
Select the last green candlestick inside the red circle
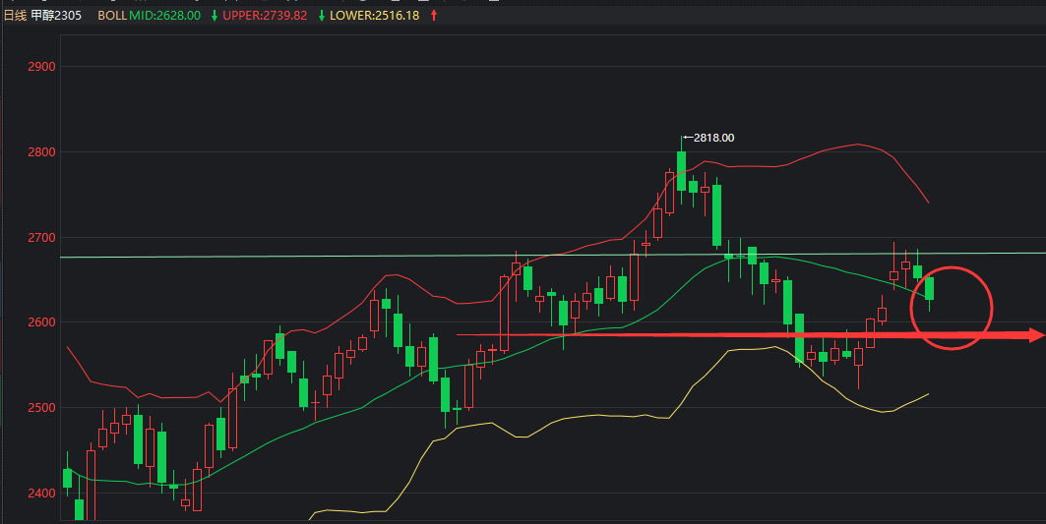coord(929,289)
